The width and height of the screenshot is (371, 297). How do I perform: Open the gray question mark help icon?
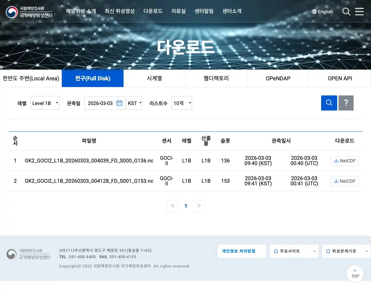click(x=346, y=103)
